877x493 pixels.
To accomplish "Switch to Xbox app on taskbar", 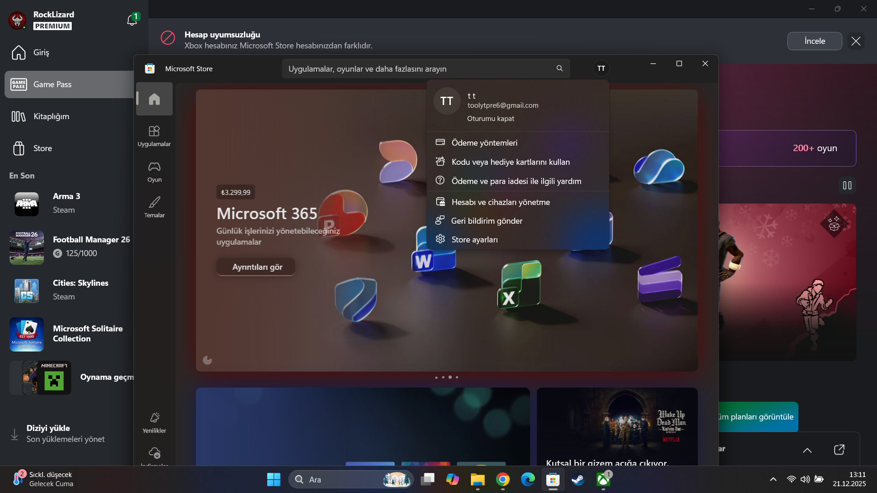I will pos(603,480).
